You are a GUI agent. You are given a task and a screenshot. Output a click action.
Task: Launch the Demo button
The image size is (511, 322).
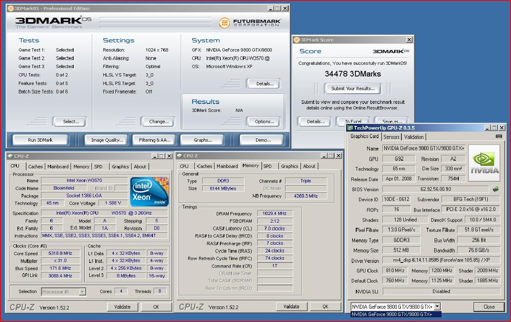pos(263,140)
